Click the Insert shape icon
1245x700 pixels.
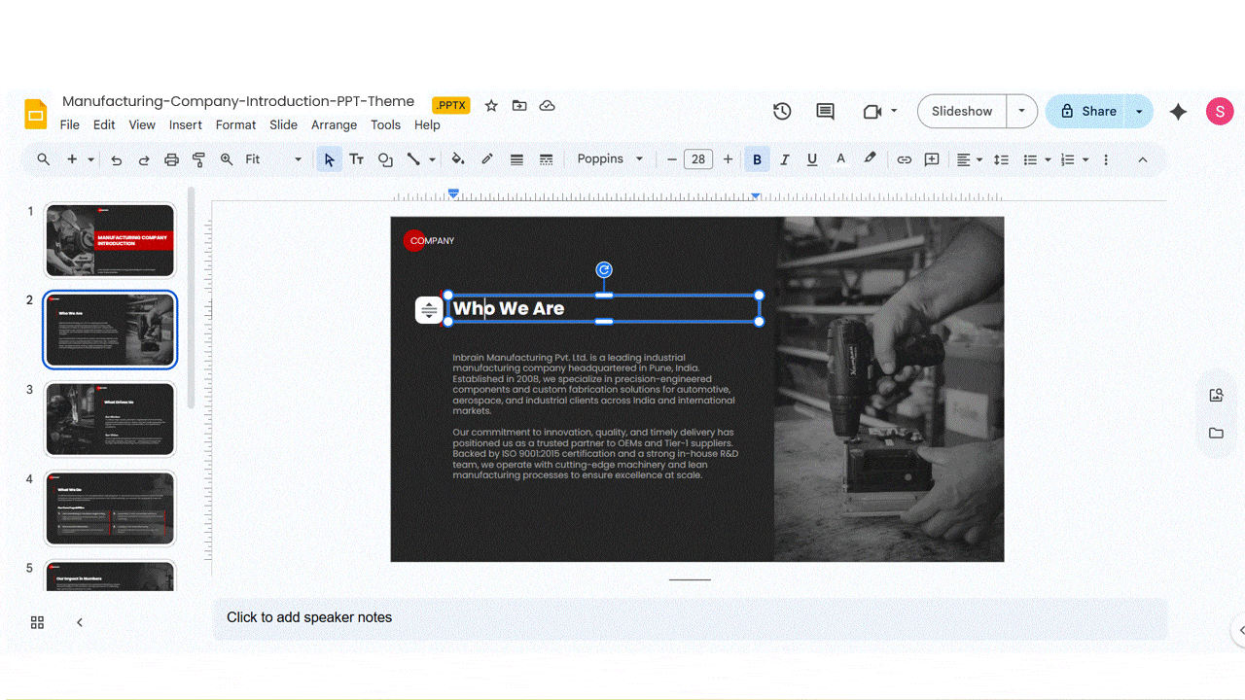coord(385,158)
